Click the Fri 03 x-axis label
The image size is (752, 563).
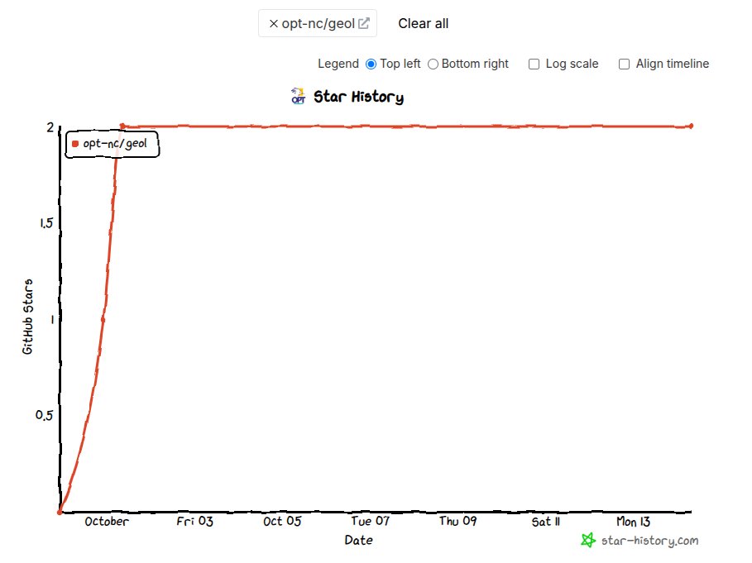pos(194,522)
